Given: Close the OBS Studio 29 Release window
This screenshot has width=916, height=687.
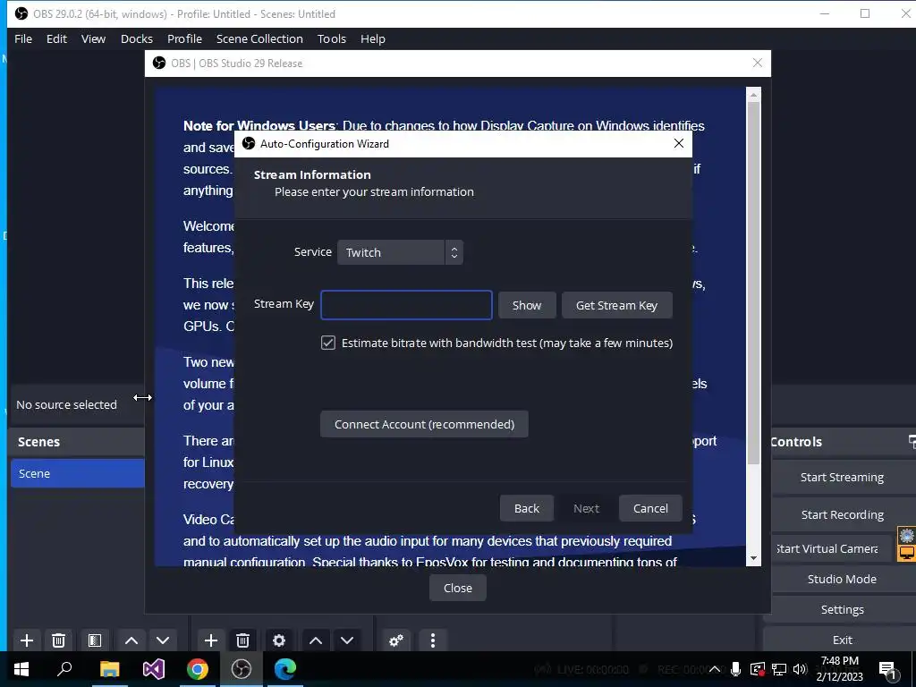Looking at the screenshot, I should click(757, 63).
